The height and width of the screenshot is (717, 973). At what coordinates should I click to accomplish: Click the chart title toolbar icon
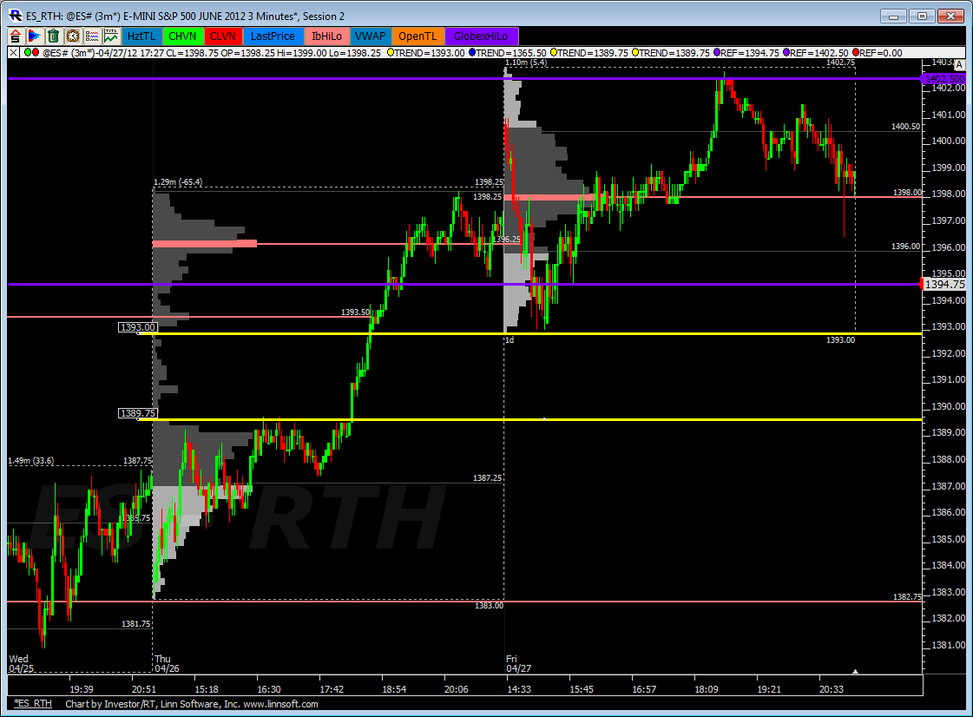pyautogui.click(x=111, y=36)
